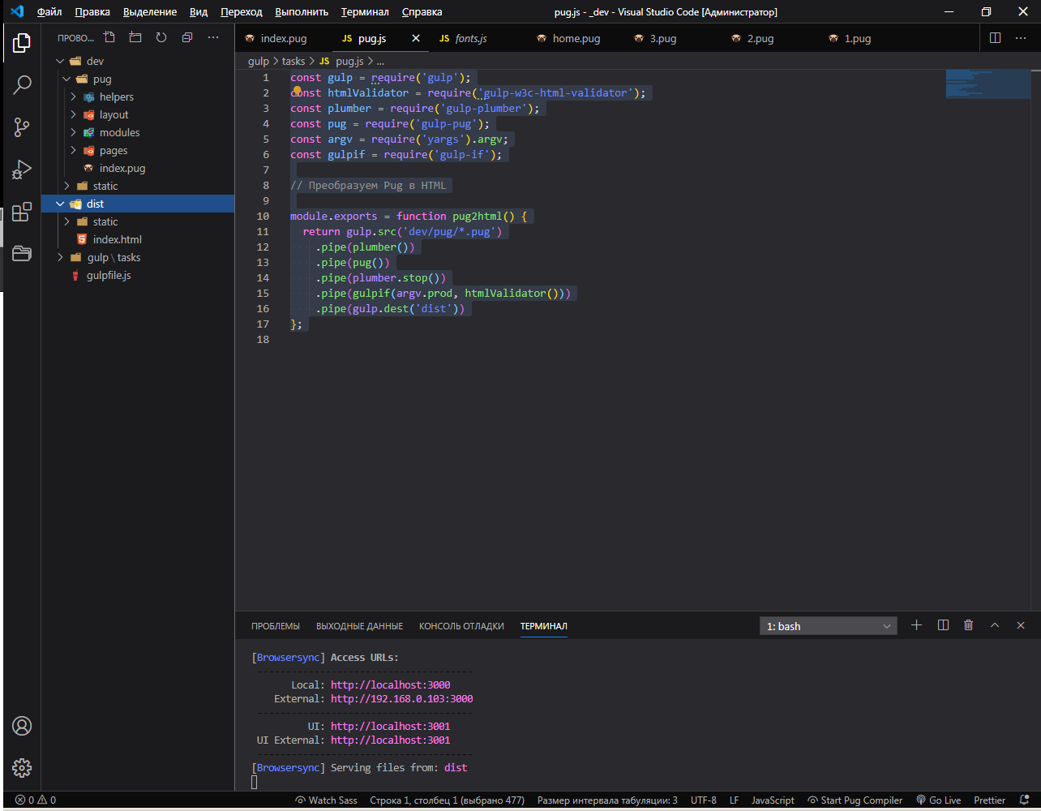Refresh the explorer tree
This screenshot has width=1041, height=811.
pos(161,37)
